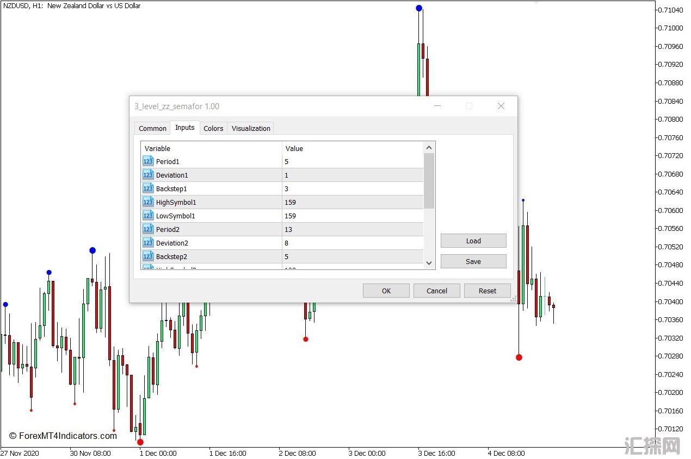
Task: Select the Period1 value field showing 5
Action: [352, 161]
